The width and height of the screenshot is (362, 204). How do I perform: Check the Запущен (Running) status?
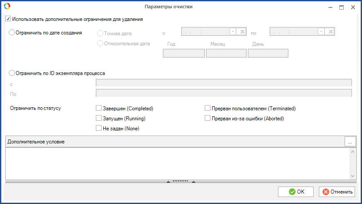point(98,118)
